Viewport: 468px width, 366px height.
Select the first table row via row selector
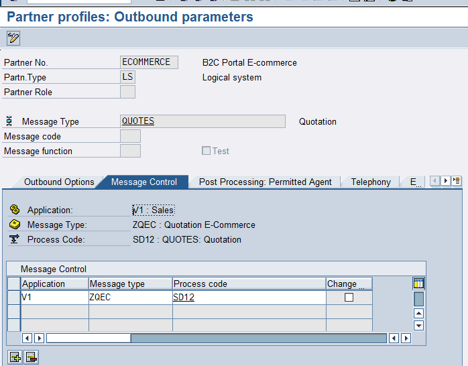click(x=13, y=298)
